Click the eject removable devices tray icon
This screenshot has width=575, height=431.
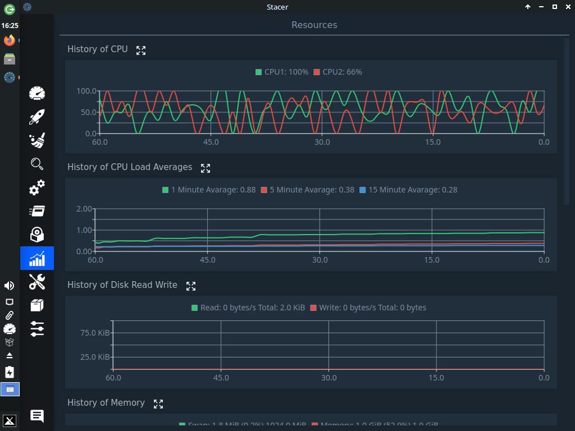point(10,355)
